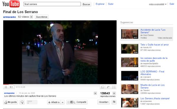177x109 pixels.
Task: Open thumbnail of Tete y Guille video
Action: coord(130,49)
